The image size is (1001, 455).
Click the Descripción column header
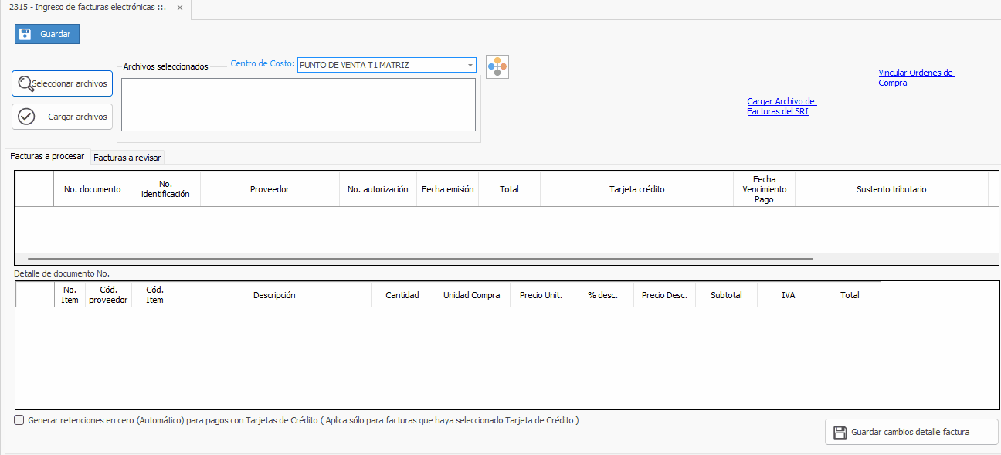coord(274,295)
